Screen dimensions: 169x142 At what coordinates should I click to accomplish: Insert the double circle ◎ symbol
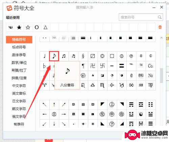[x=102, y=56]
